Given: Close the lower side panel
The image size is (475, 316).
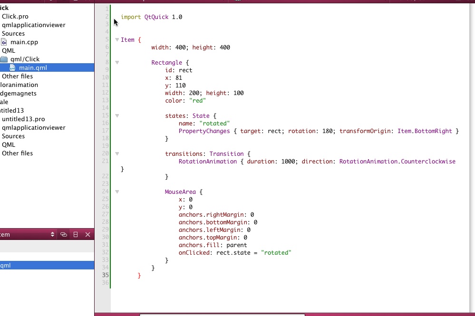Looking at the screenshot, I should (x=87, y=235).
